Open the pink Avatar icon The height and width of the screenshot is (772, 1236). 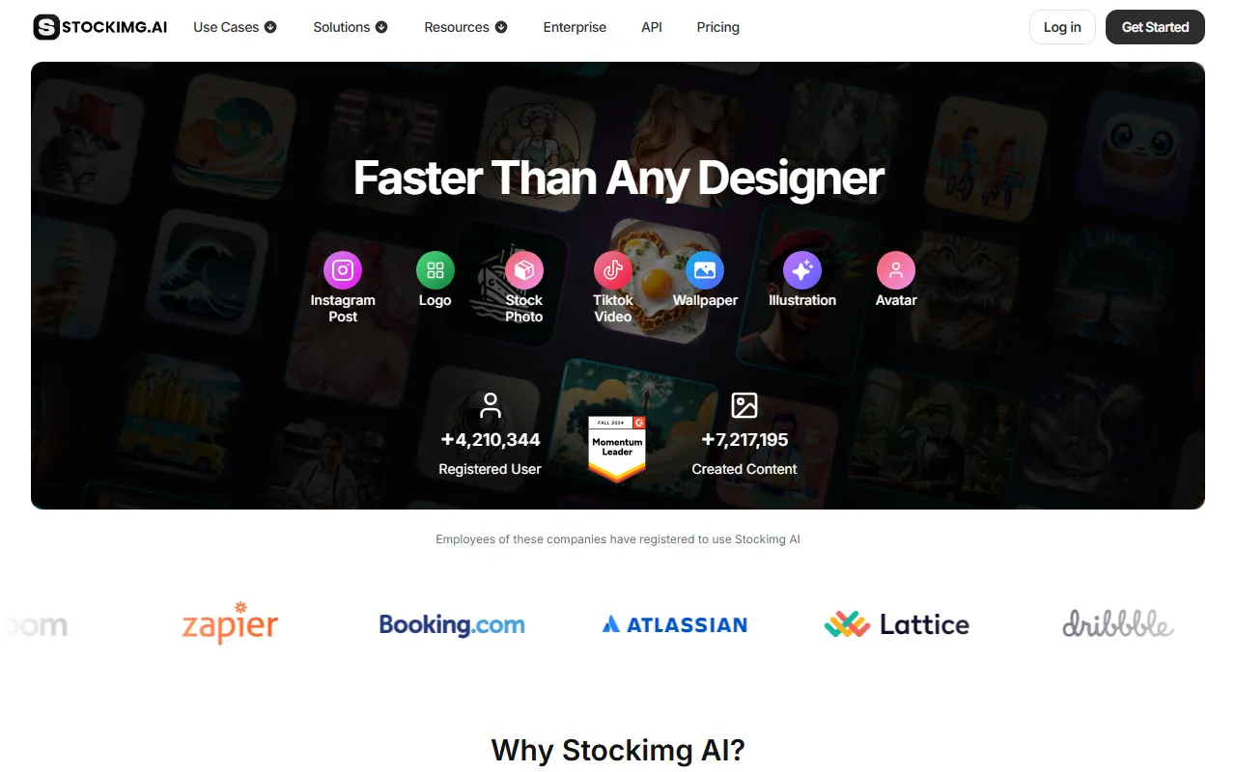point(896,270)
